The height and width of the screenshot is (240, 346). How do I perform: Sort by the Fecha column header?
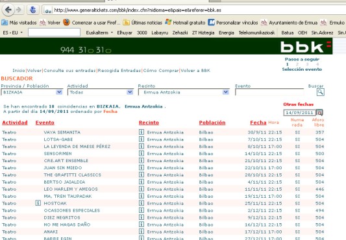[x=258, y=123]
